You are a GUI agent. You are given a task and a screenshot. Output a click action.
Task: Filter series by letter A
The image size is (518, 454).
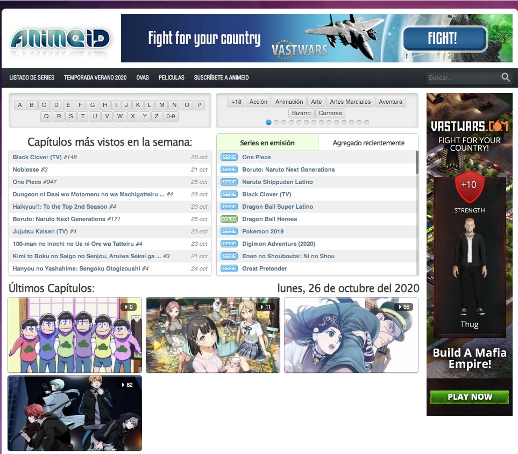point(20,105)
